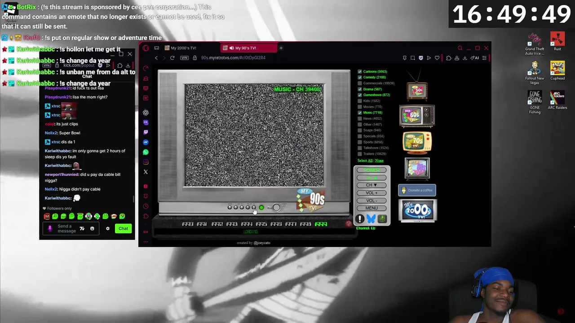Toggle the Drama category checkbox

point(360,89)
